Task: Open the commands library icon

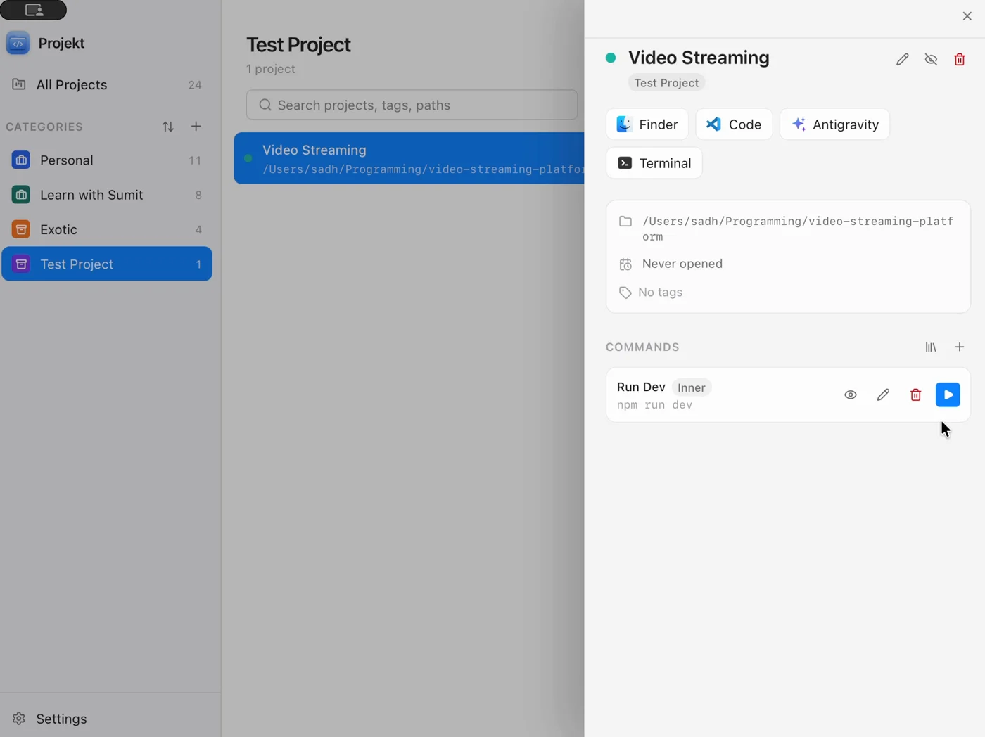Action: coord(931,347)
